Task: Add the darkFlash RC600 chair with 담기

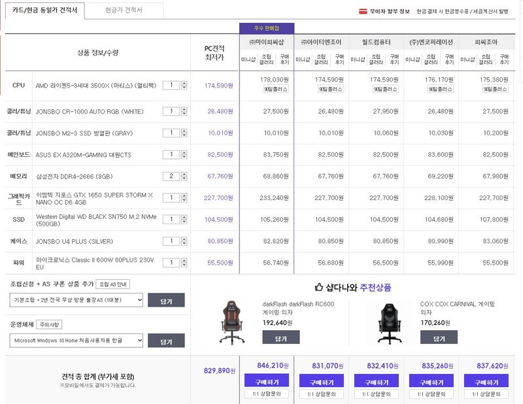Action: 281,337
